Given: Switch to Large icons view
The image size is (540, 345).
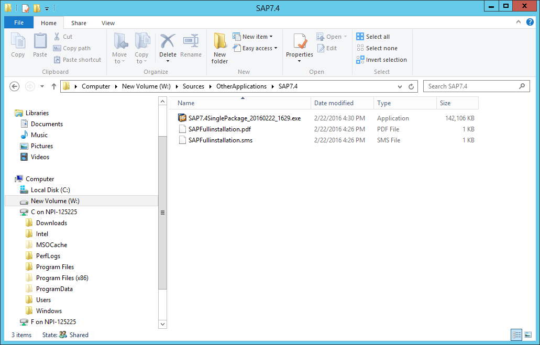Looking at the screenshot, I should click(x=528, y=335).
